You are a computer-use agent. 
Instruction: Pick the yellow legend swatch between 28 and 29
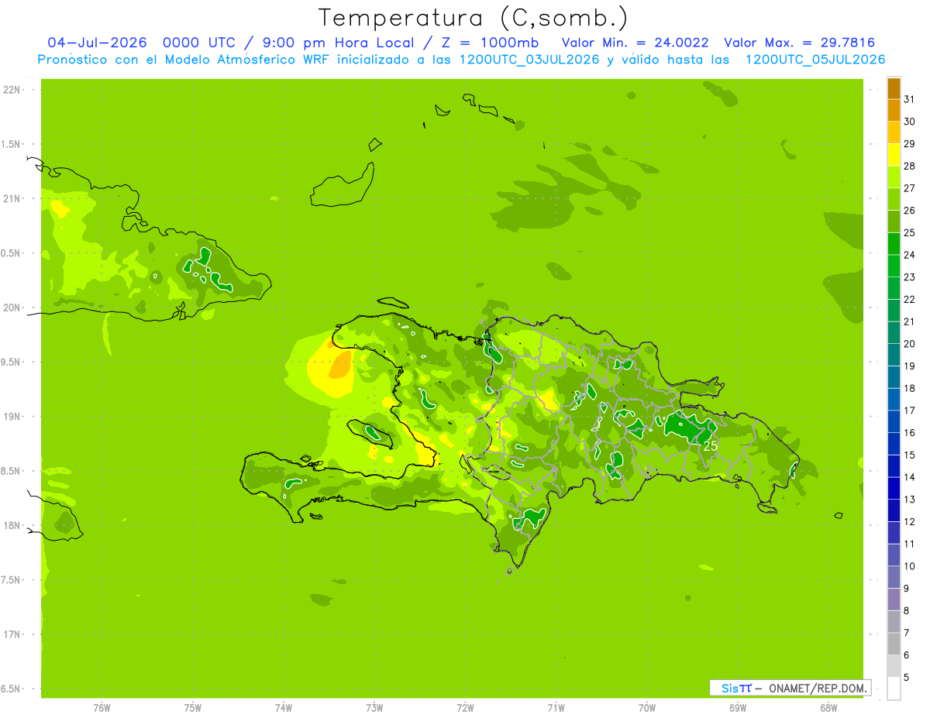tap(894, 155)
